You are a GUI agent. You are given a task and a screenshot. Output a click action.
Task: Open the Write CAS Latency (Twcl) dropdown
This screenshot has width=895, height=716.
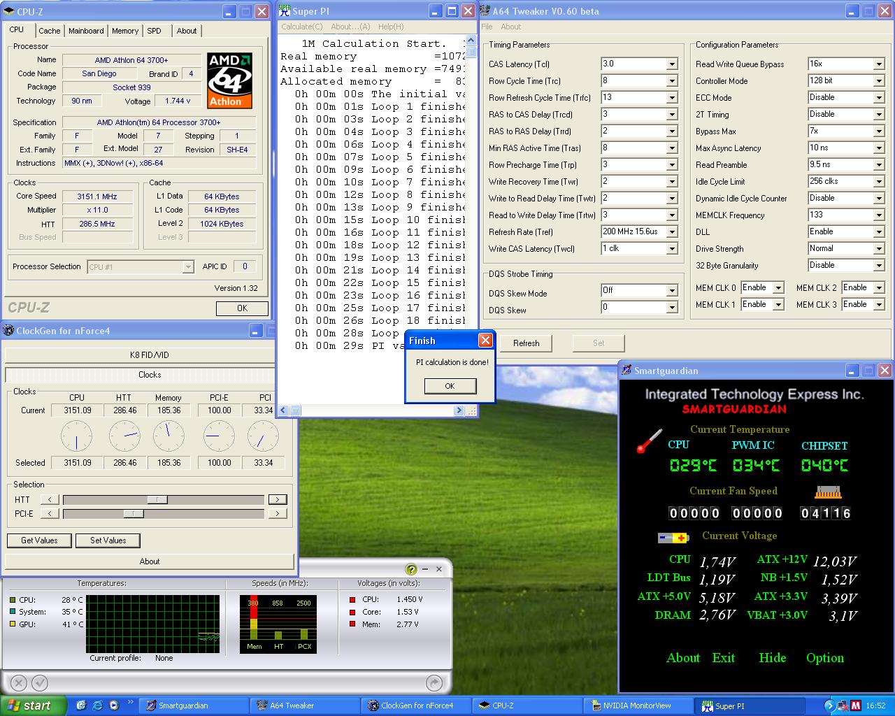(671, 248)
